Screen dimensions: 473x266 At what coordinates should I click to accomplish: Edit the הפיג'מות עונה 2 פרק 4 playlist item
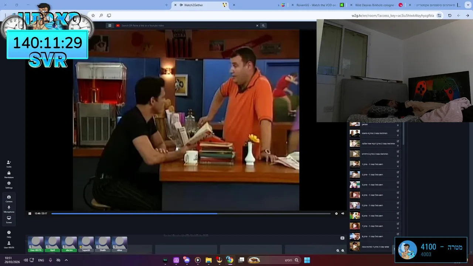coord(398,131)
